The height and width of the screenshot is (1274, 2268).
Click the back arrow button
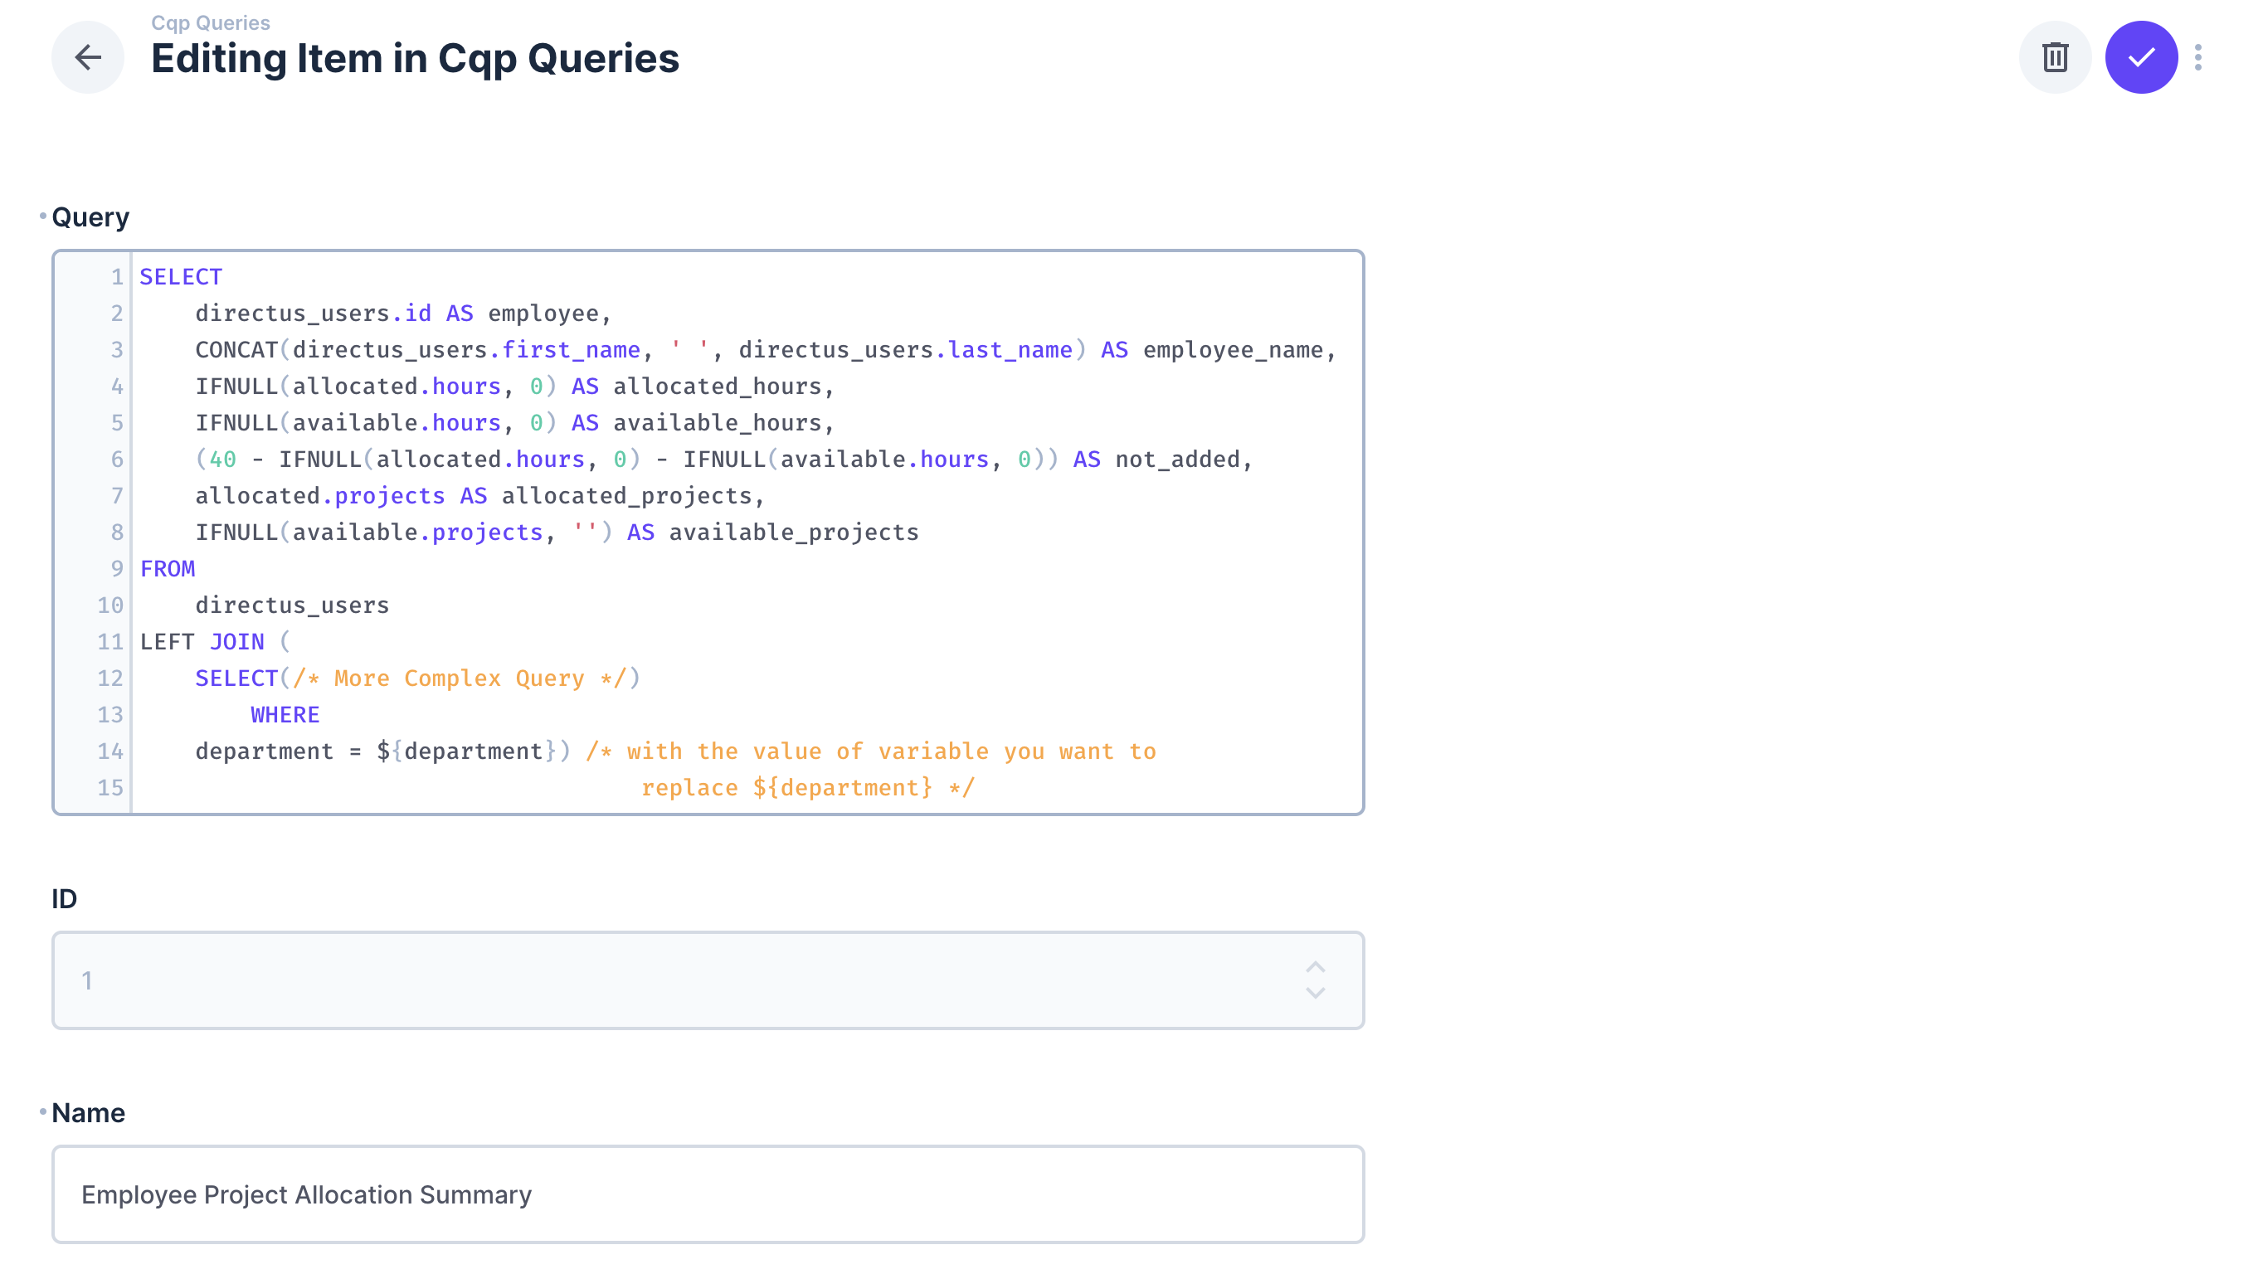click(87, 58)
